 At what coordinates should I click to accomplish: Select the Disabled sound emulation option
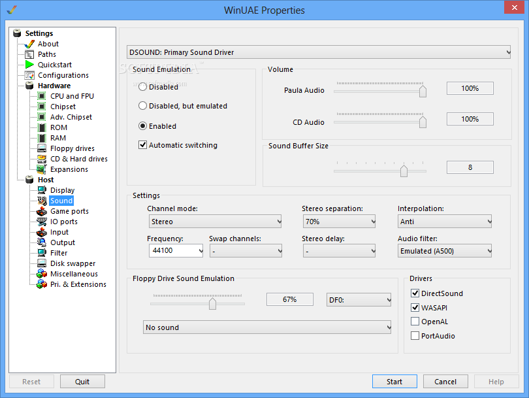pyautogui.click(x=143, y=87)
